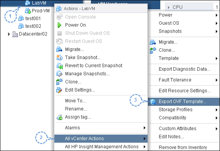Select Edit Settings... menu entry

click(101, 90)
